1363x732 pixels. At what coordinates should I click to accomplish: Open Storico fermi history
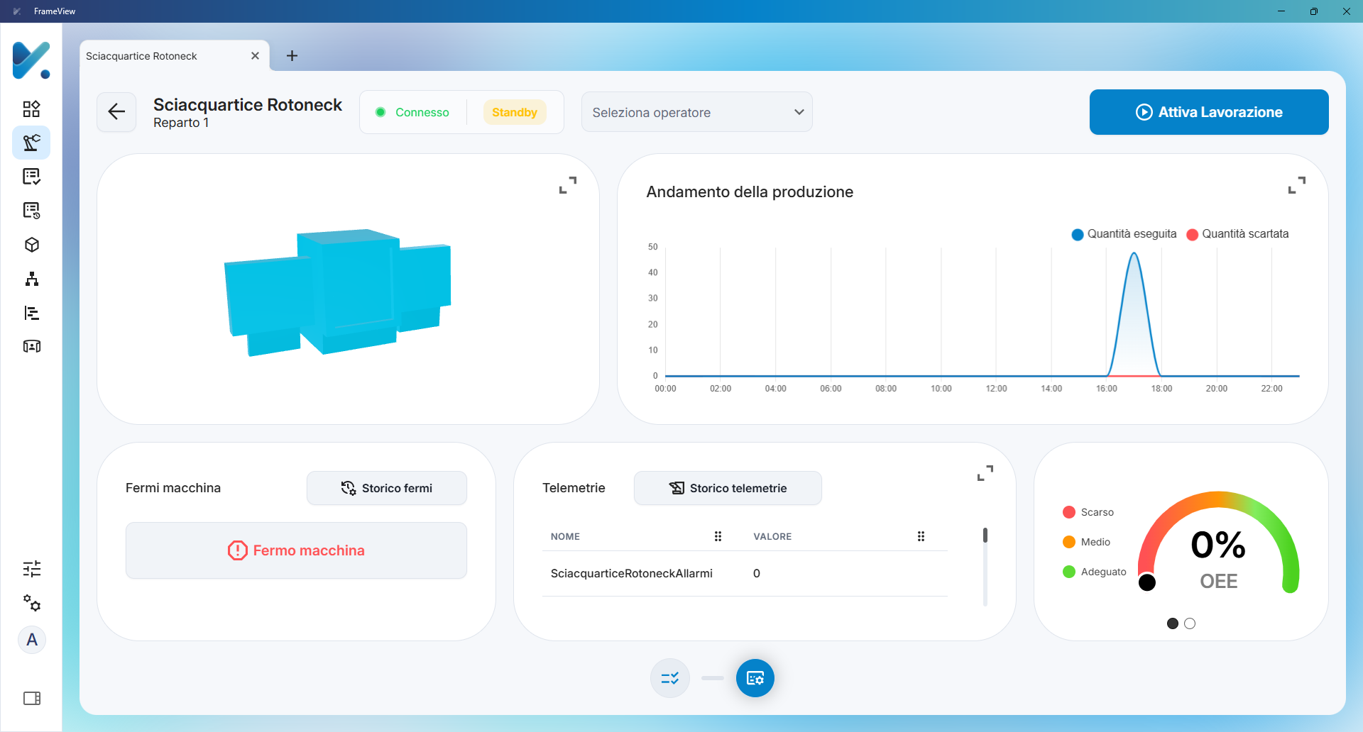pyautogui.click(x=387, y=488)
